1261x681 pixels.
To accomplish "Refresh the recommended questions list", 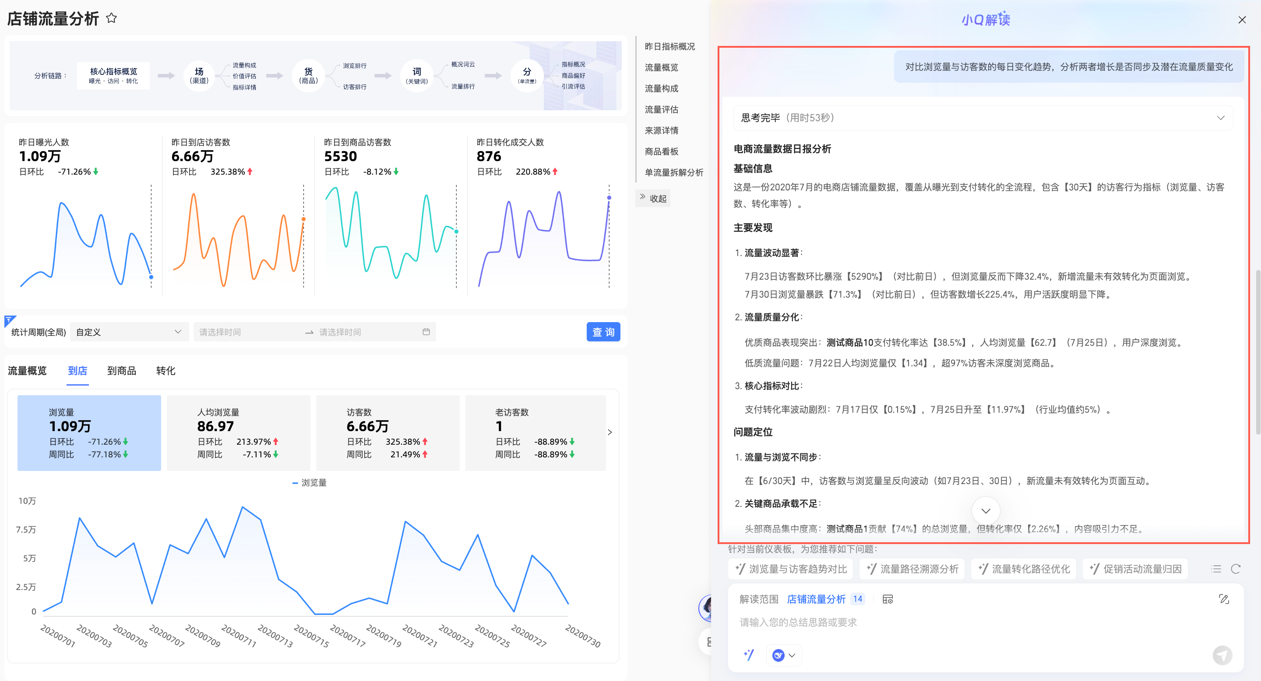I will click(x=1236, y=569).
